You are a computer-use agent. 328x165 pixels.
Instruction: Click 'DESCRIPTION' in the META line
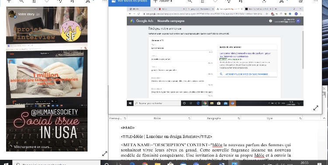click(x=170, y=145)
